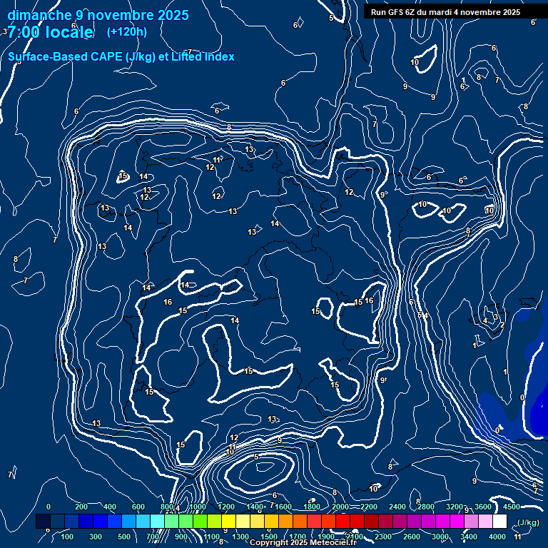Click the 7:00 locale time label
Image resolution: width=548 pixels, height=548 pixels.
(49, 32)
